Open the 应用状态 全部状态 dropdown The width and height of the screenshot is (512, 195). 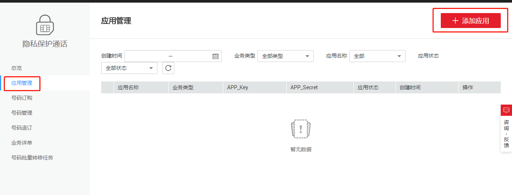[x=129, y=68]
